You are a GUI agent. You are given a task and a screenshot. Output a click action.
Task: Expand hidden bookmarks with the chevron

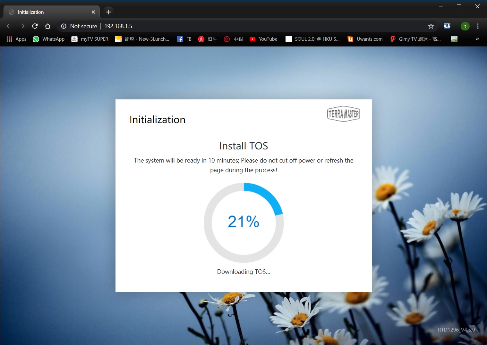pyautogui.click(x=477, y=39)
